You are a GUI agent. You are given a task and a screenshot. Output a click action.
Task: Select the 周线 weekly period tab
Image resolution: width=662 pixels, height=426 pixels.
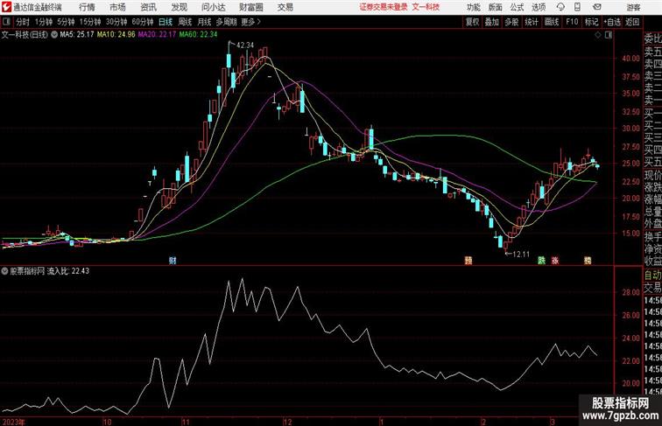(185, 22)
